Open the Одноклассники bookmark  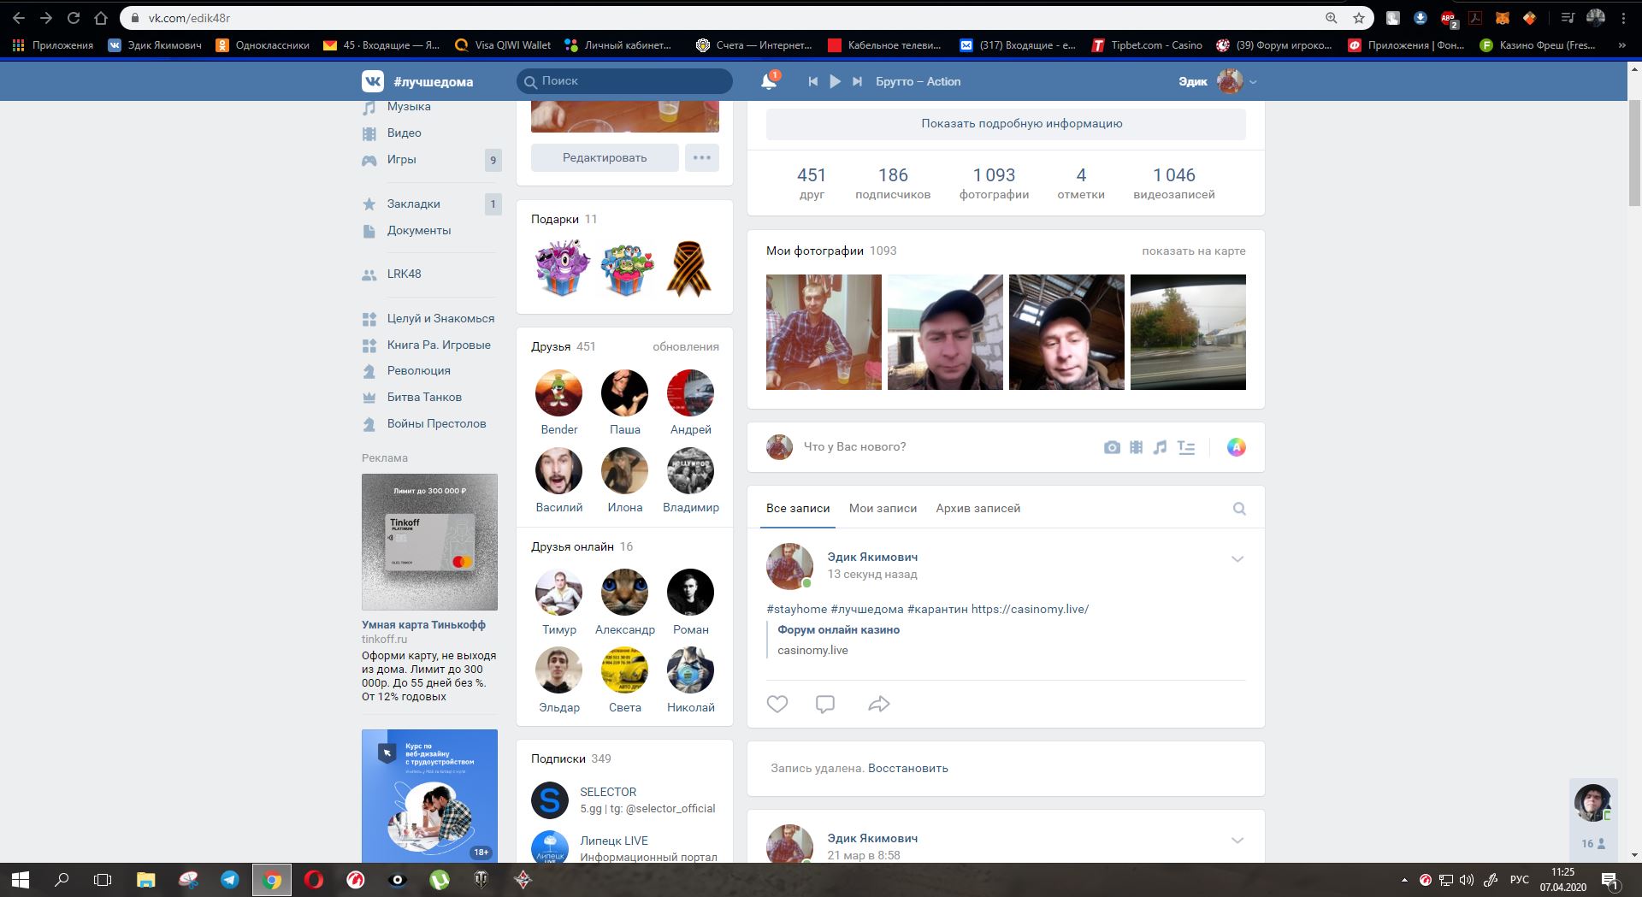[x=263, y=45]
